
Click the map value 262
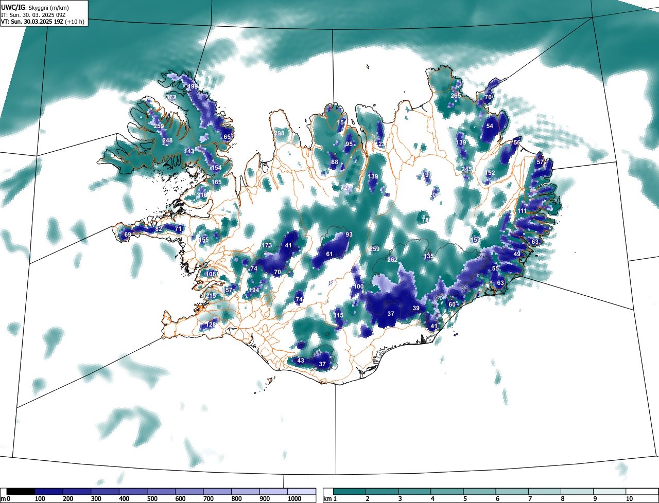392,260
